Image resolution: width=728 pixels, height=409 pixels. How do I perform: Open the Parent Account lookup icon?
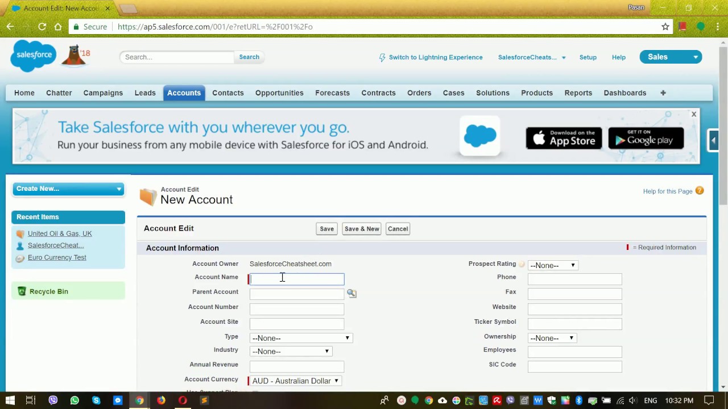pyautogui.click(x=351, y=293)
